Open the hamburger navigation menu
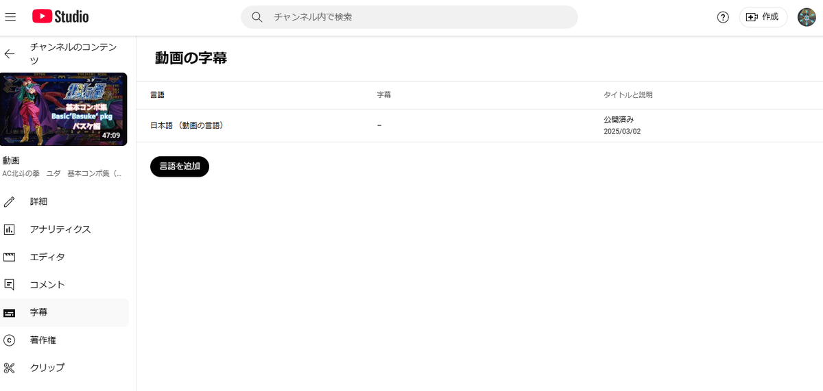Image resolution: width=823 pixels, height=391 pixels. pos(10,17)
